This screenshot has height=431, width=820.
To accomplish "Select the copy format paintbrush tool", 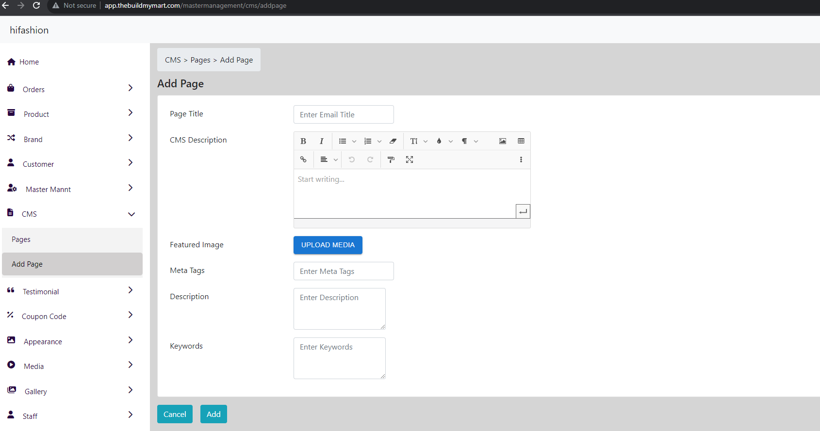I will click(x=391, y=160).
